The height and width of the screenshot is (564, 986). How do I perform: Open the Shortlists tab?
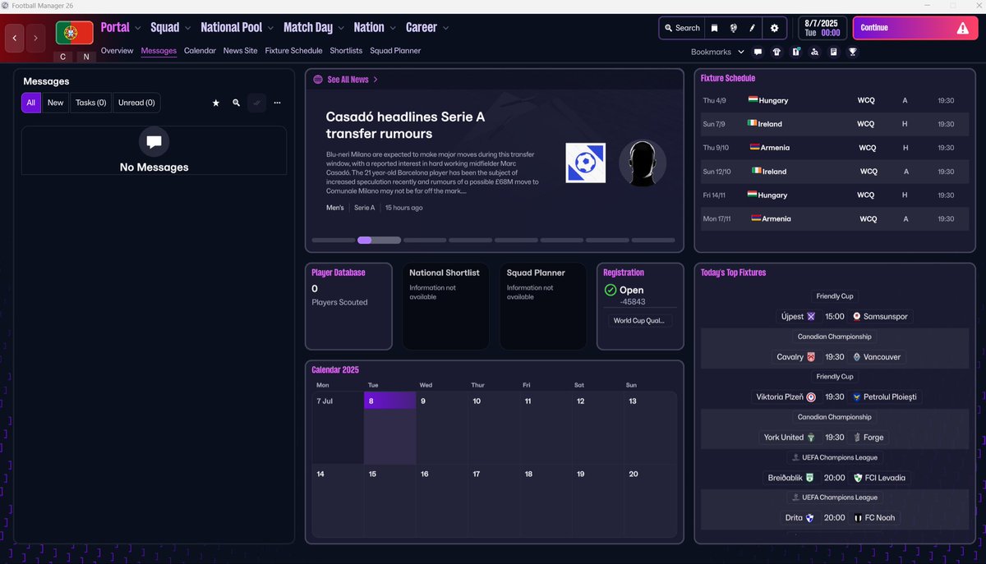click(346, 51)
